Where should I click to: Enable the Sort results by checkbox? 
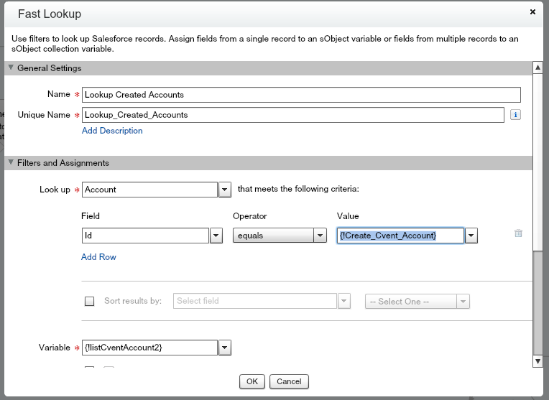click(90, 302)
